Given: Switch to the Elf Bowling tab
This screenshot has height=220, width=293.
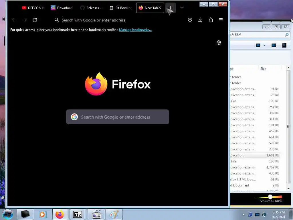Looking at the screenshot, I should (121, 8).
